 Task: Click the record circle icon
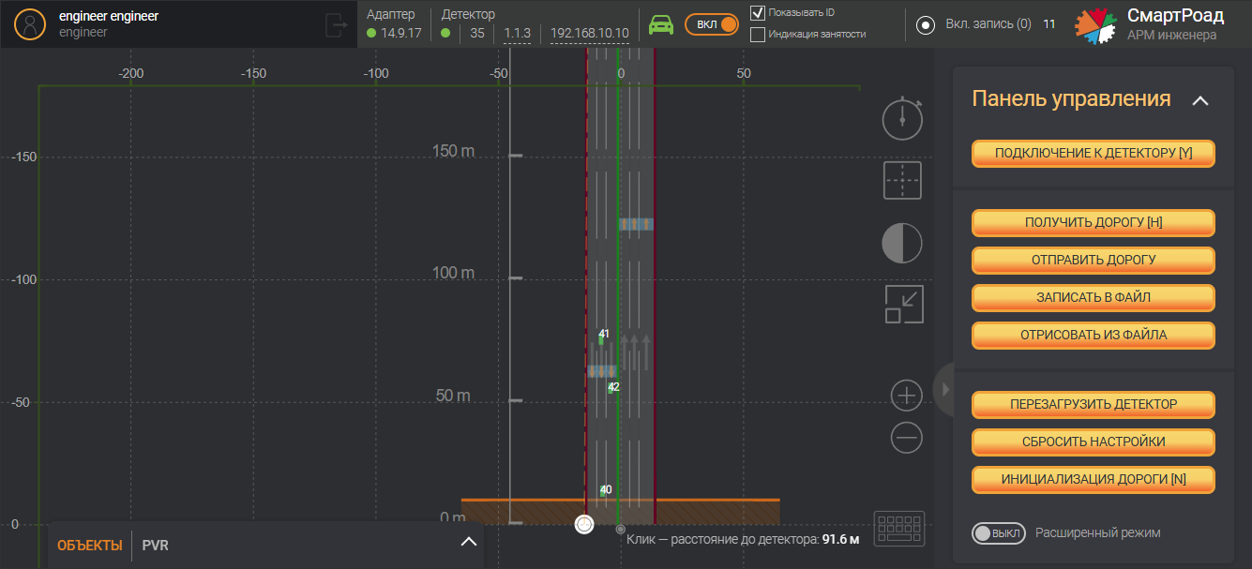[x=926, y=25]
